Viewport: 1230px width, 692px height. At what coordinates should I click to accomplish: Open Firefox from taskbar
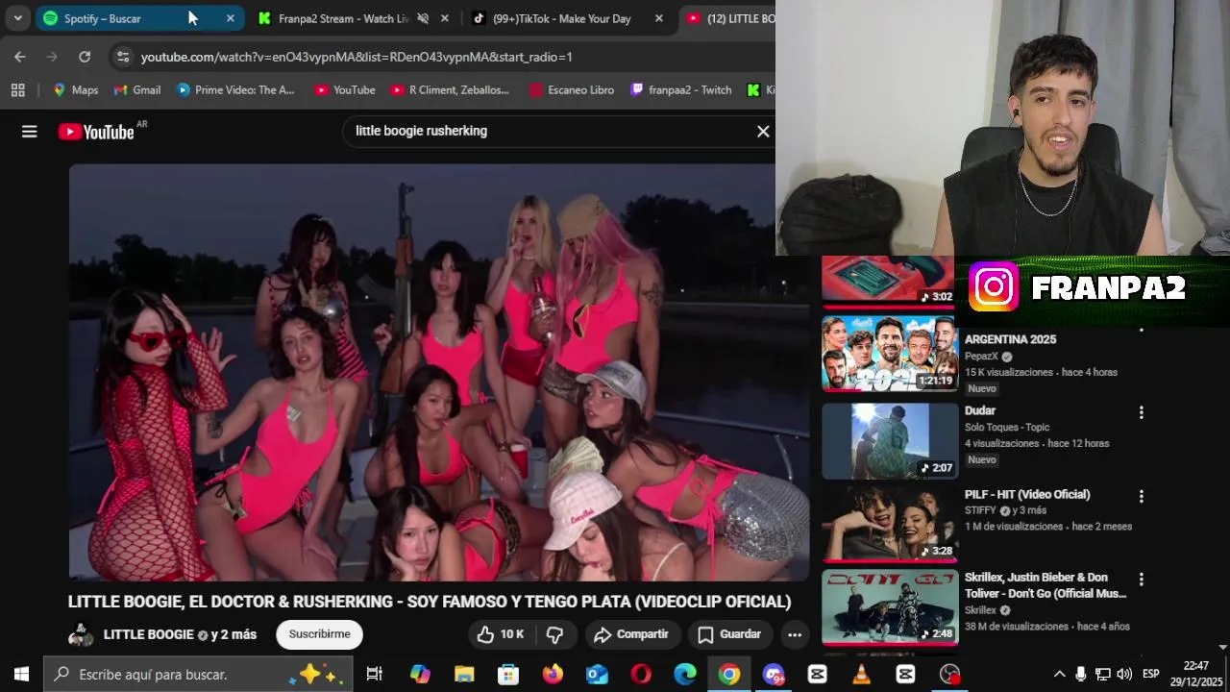tap(553, 675)
